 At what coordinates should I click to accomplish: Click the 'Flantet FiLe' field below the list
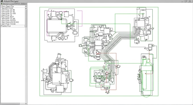point(13,26)
